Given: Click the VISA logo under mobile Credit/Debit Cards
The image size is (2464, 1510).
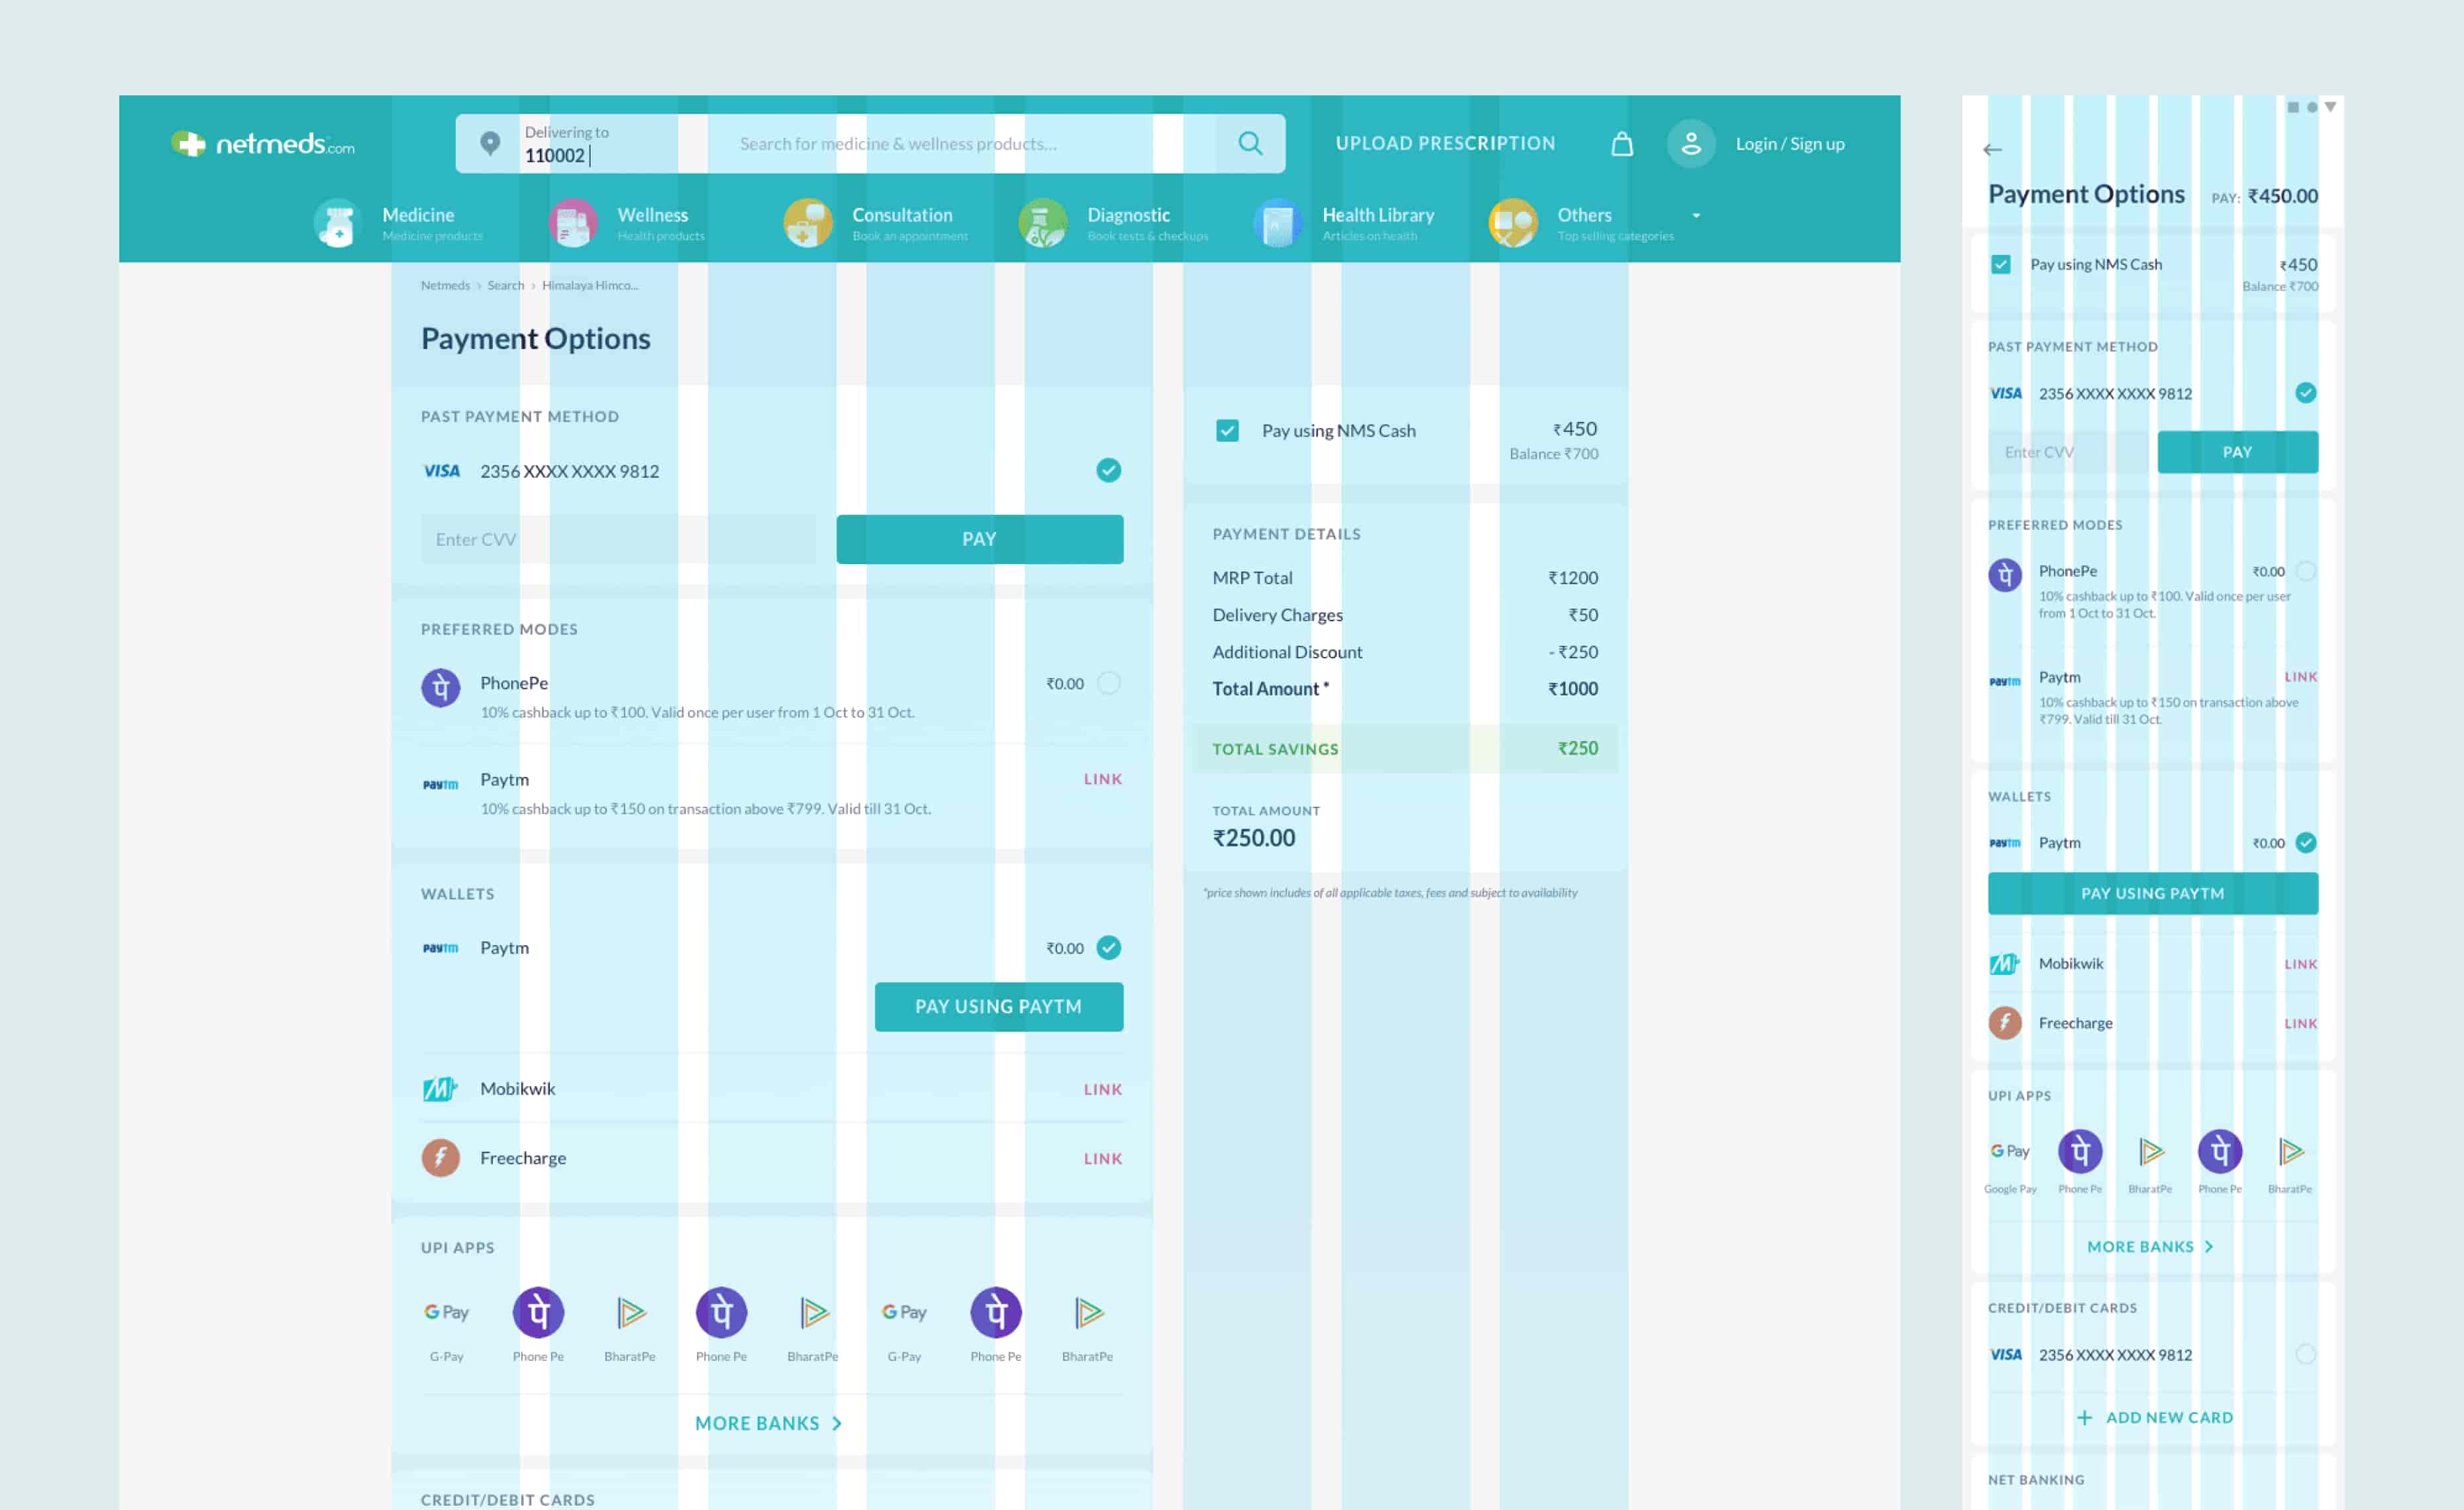Looking at the screenshot, I should pyautogui.click(x=2005, y=1355).
